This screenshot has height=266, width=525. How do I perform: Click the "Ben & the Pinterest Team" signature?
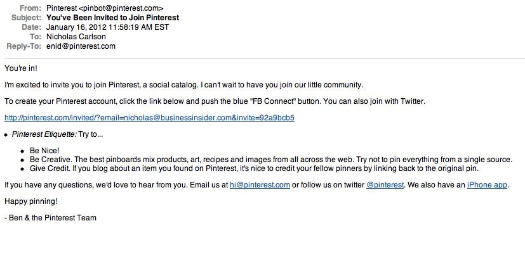click(51, 218)
